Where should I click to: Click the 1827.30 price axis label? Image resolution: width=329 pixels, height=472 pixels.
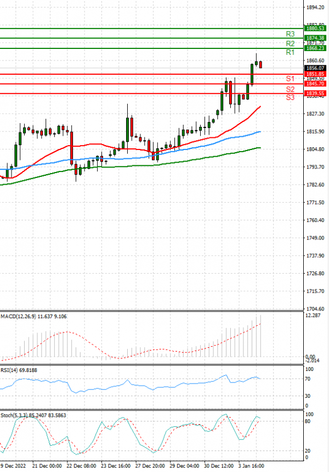[x=315, y=114]
